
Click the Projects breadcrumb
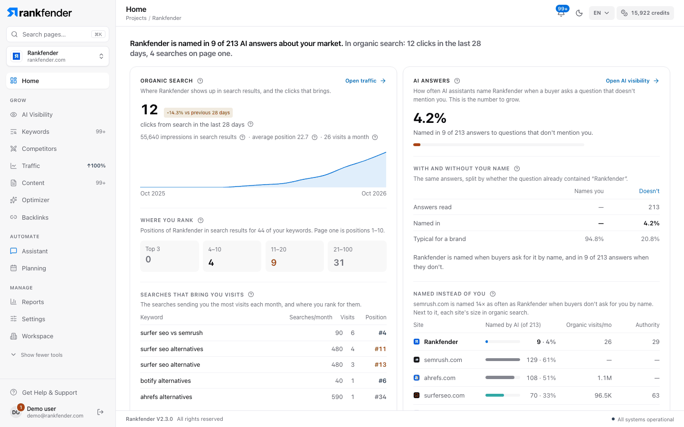136,19
